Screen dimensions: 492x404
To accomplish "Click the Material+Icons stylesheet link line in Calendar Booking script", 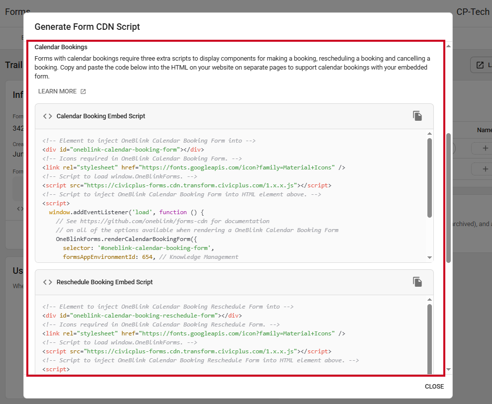I will (x=194, y=167).
